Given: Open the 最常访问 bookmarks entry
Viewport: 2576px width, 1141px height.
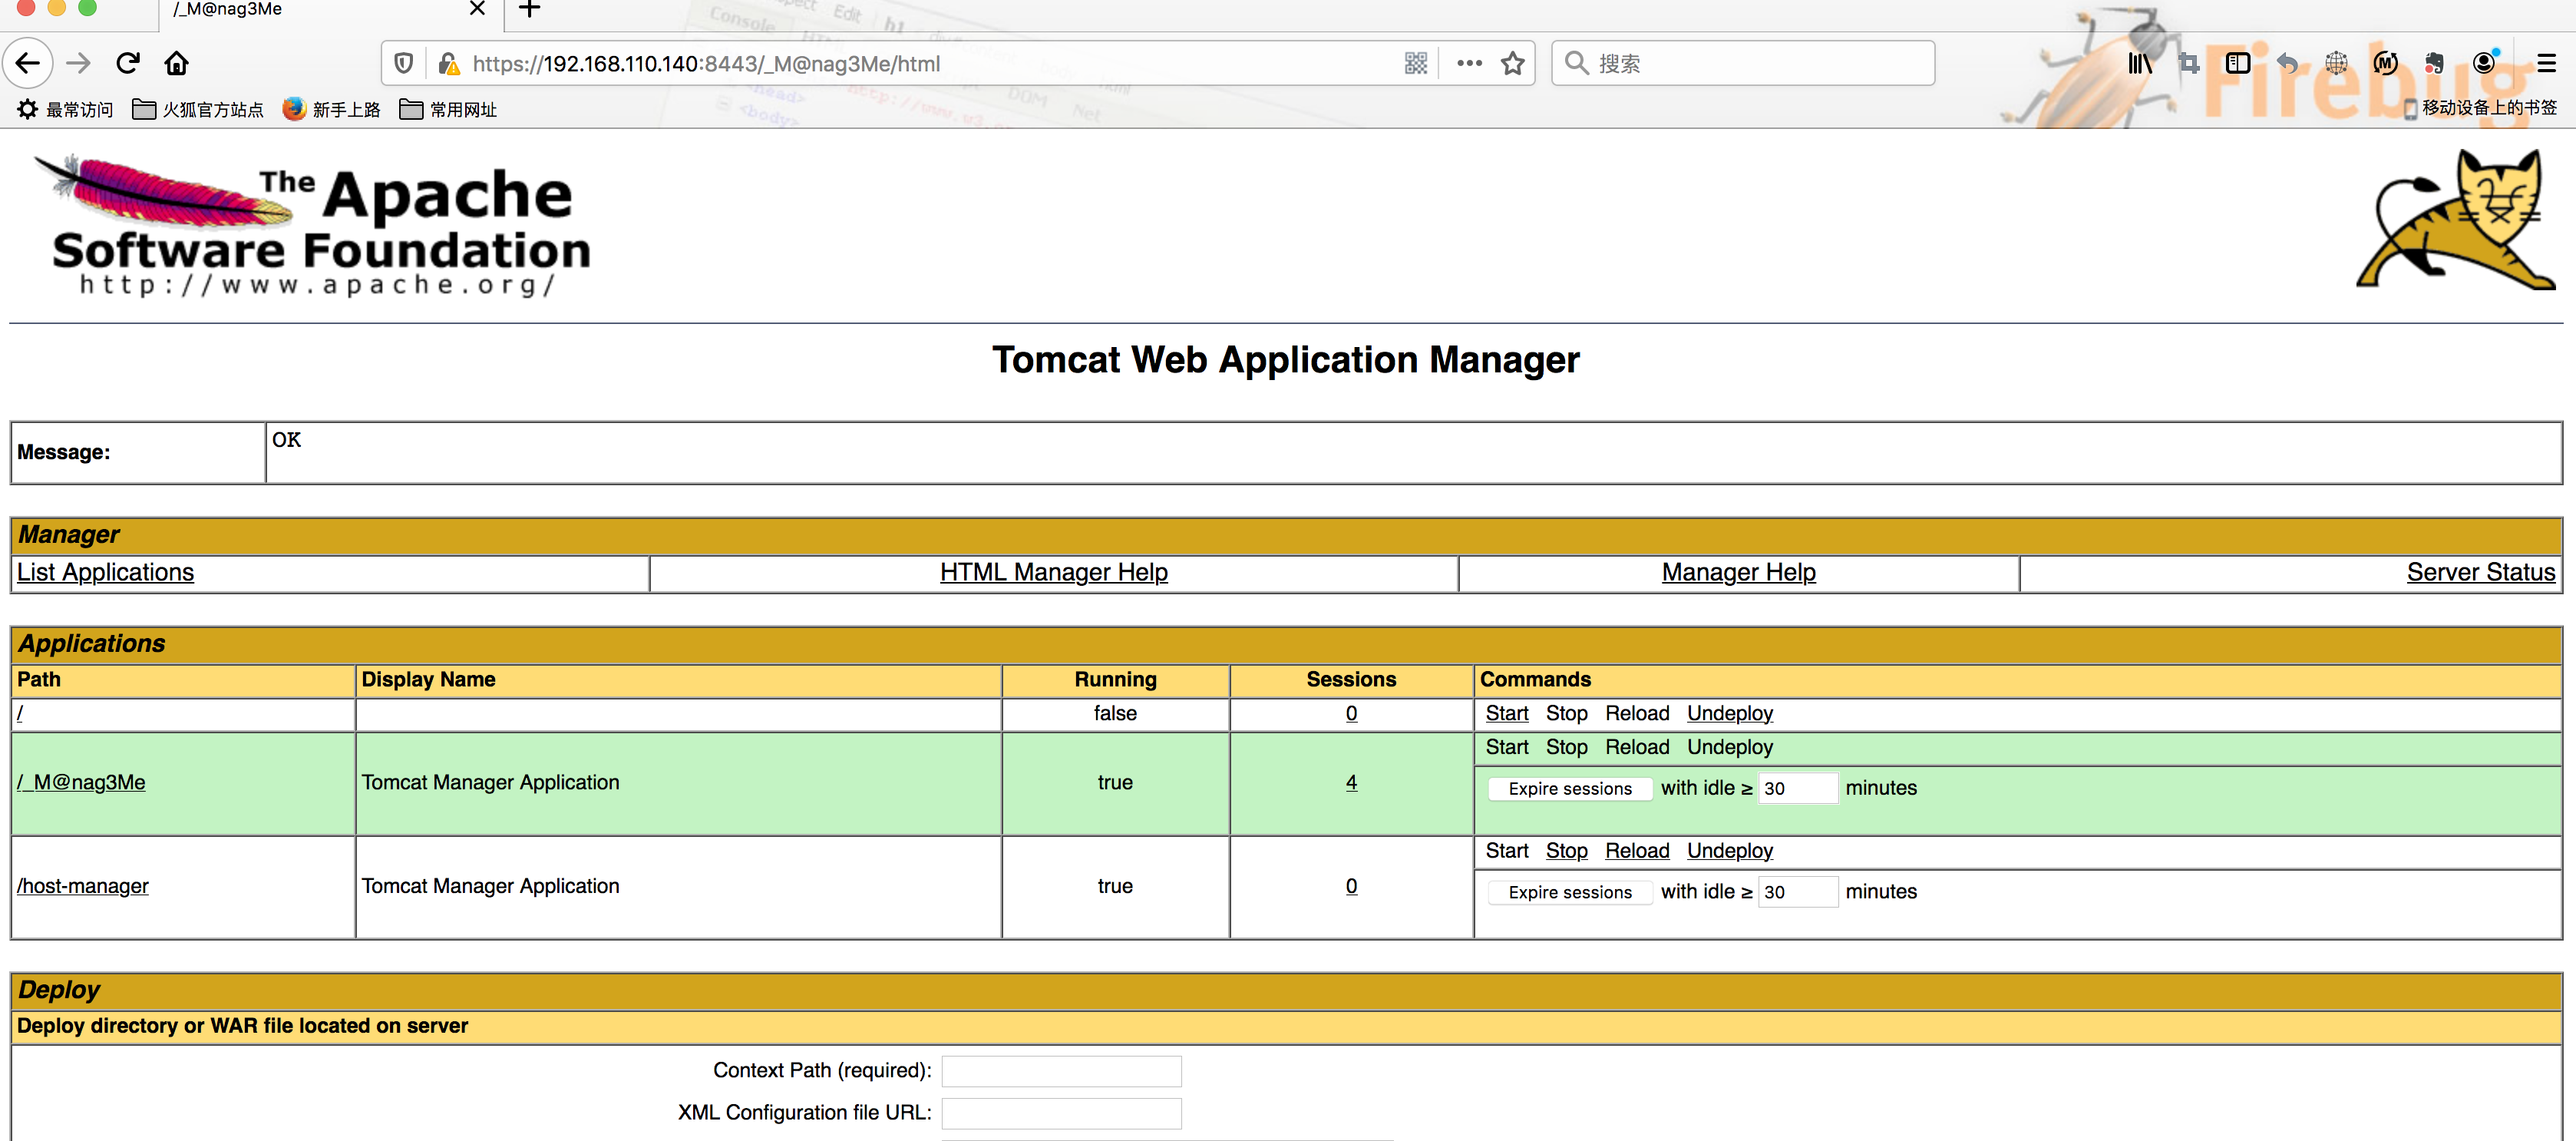Looking at the screenshot, I should (65, 109).
